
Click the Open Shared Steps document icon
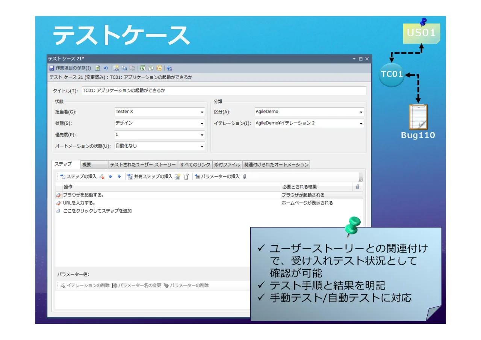click(186, 177)
